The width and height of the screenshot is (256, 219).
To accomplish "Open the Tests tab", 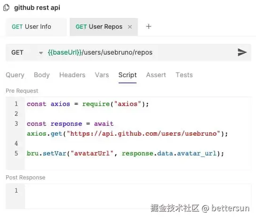I will point(184,75).
